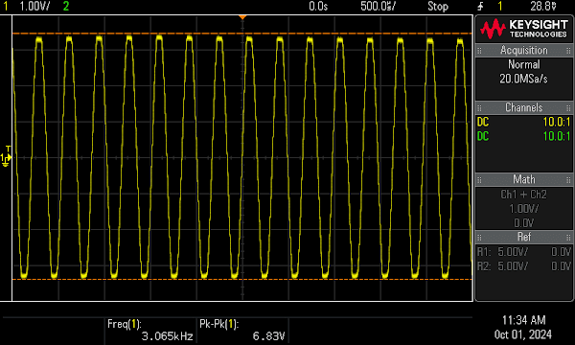This screenshot has width=575, height=345.
Task: Click the Oct 01, 2024 date
Action: 523,334
